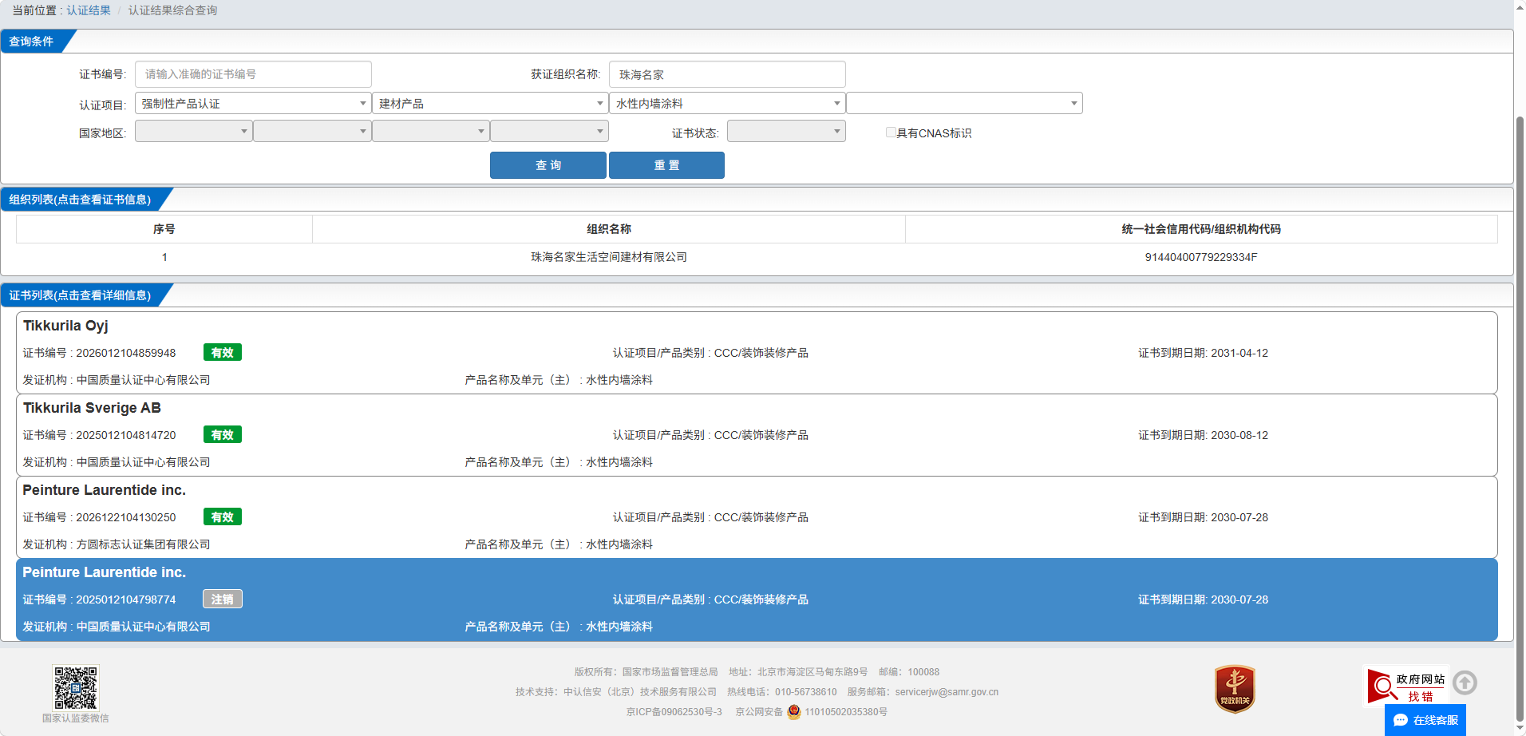The height and width of the screenshot is (736, 1526).
Task: Select the 组织列表 panel header tab
Action: click(x=80, y=200)
